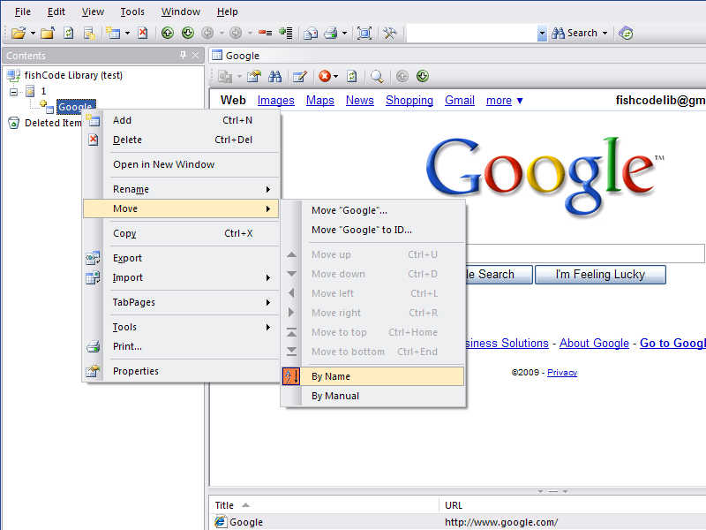Viewport: 706px width, 530px height.
Task: Click the folder-up icon in main toolbar
Action: point(48,33)
